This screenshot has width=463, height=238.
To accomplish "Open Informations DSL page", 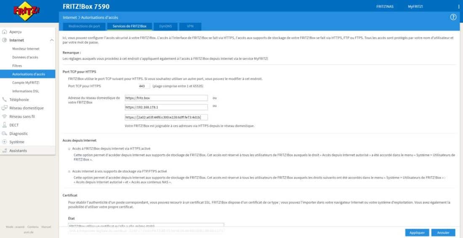I will (25, 91).
